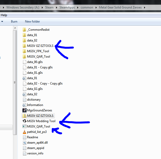
Task: Click the Burn toolbar button
Action: tap(14, 22)
